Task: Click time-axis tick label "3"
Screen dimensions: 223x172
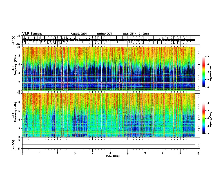Action: point(75,153)
